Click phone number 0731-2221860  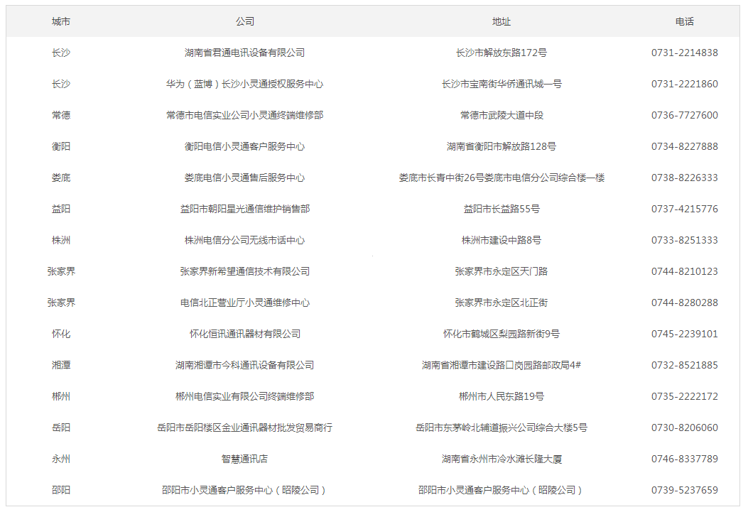685,84
